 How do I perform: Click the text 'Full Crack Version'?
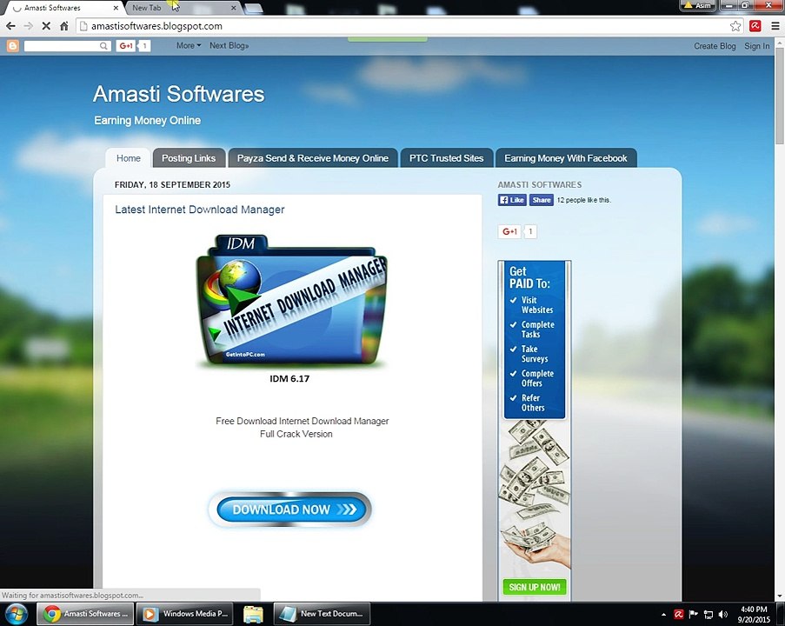click(296, 434)
